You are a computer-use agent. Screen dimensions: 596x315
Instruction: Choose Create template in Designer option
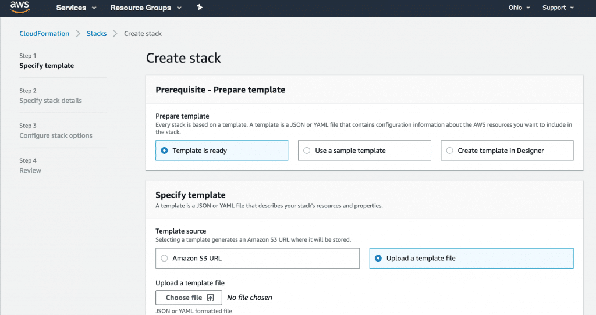[507, 151]
